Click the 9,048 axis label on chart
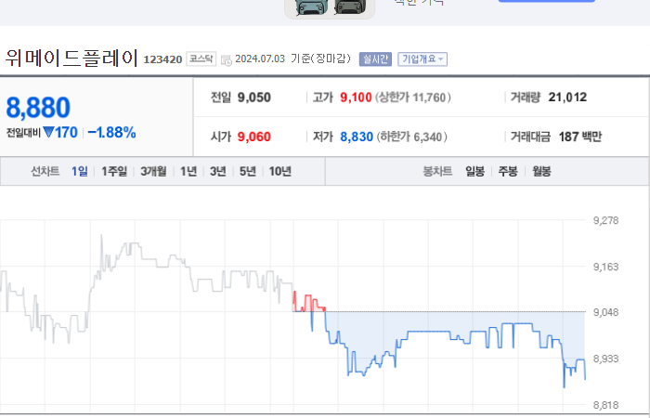This screenshot has height=418, width=650. point(605,312)
